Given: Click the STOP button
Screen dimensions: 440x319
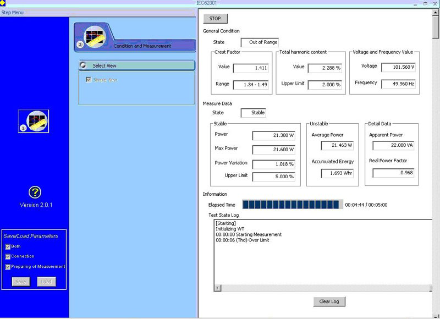Looking at the screenshot, I should click(x=215, y=19).
